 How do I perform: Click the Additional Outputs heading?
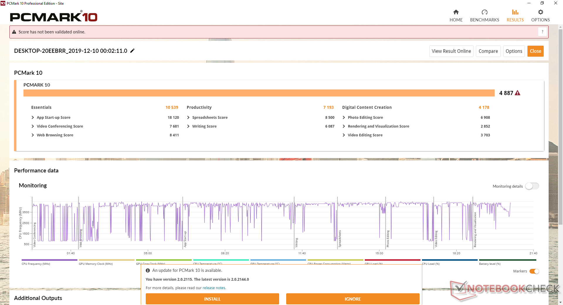point(38,298)
